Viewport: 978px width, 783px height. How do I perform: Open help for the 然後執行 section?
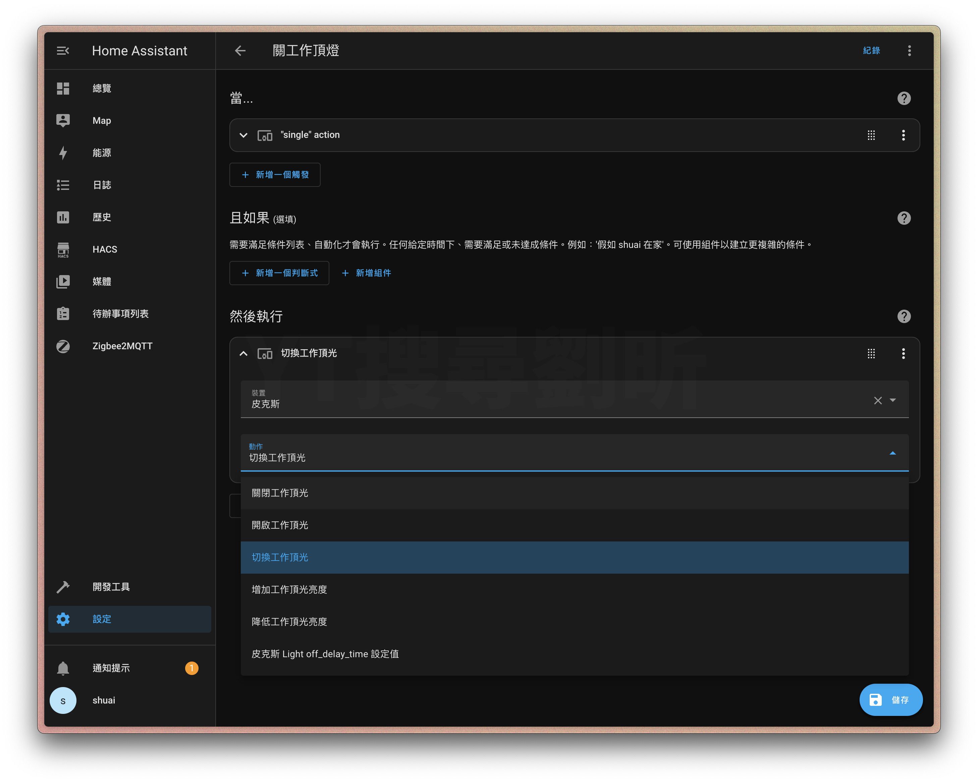(x=904, y=316)
